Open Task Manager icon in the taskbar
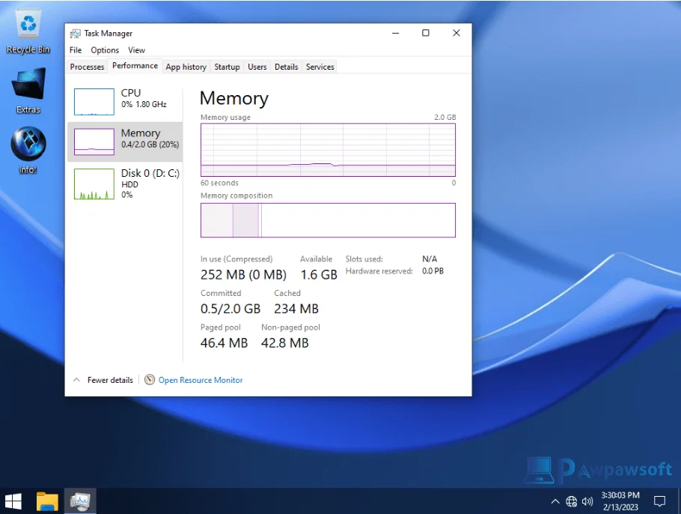 pyautogui.click(x=79, y=501)
